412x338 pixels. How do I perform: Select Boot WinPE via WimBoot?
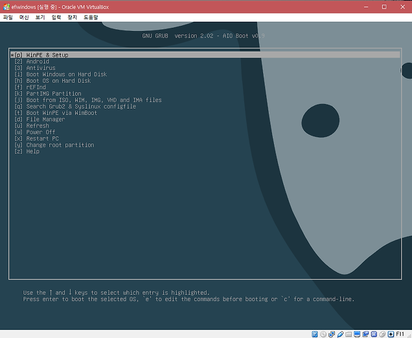click(x=205, y=113)
